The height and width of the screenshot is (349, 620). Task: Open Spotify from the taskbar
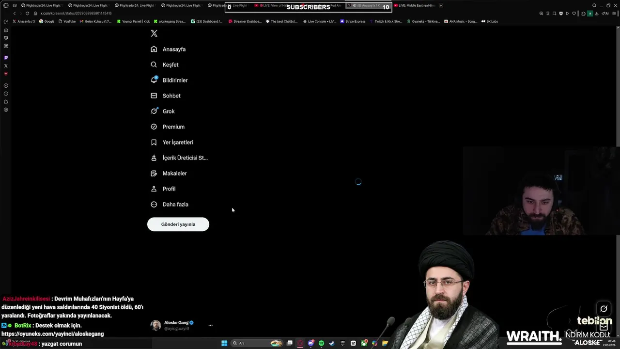tap(321, 343)
